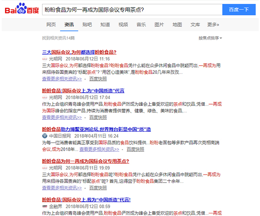
Task: Click 中国日报网 source icon in third result
Action: (x=44, y=136)
